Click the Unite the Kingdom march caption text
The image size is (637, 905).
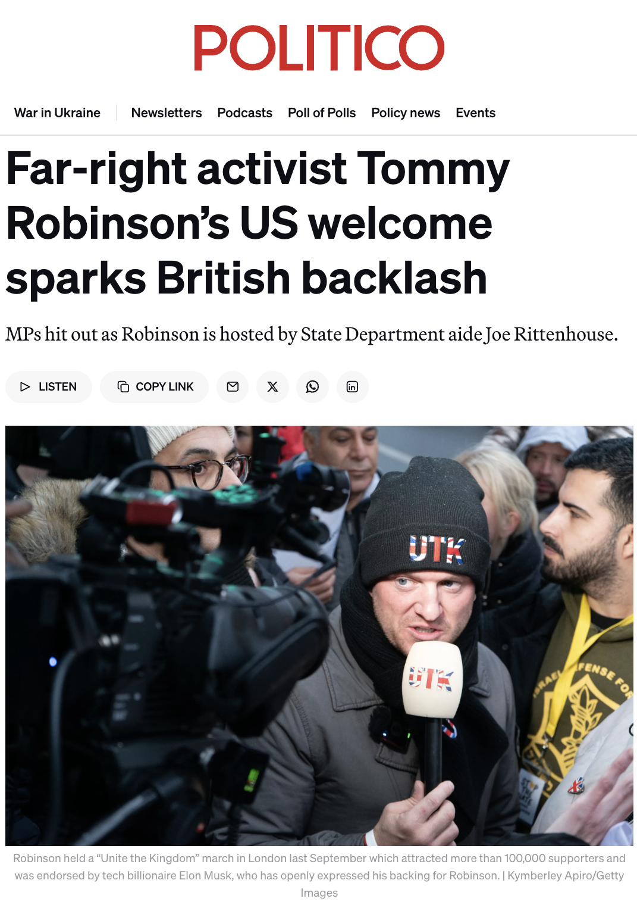pyautogui.click(x=319, y=867)
